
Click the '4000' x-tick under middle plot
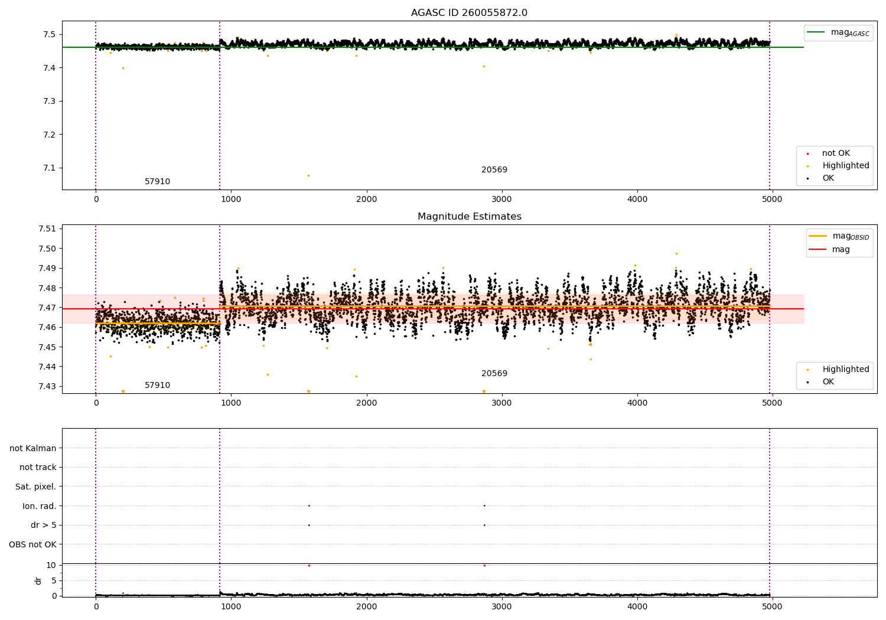(637, 403)
